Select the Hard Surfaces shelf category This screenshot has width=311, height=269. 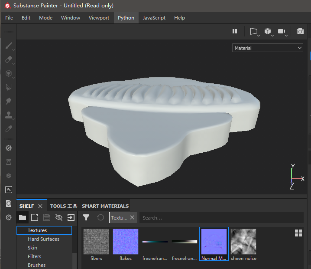point(44,239)
